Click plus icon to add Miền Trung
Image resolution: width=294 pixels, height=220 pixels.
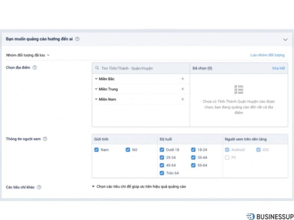[x=183, y=89]
